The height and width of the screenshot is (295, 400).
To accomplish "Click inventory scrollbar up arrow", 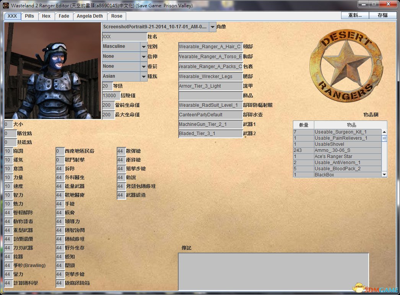I will pyautogui.click(x=384, y=132).
